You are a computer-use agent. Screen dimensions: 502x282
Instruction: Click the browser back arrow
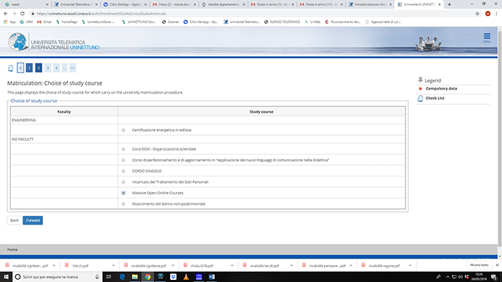[x=5, y=13]
